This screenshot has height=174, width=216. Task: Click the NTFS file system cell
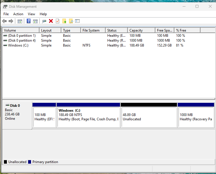point(87,45)
